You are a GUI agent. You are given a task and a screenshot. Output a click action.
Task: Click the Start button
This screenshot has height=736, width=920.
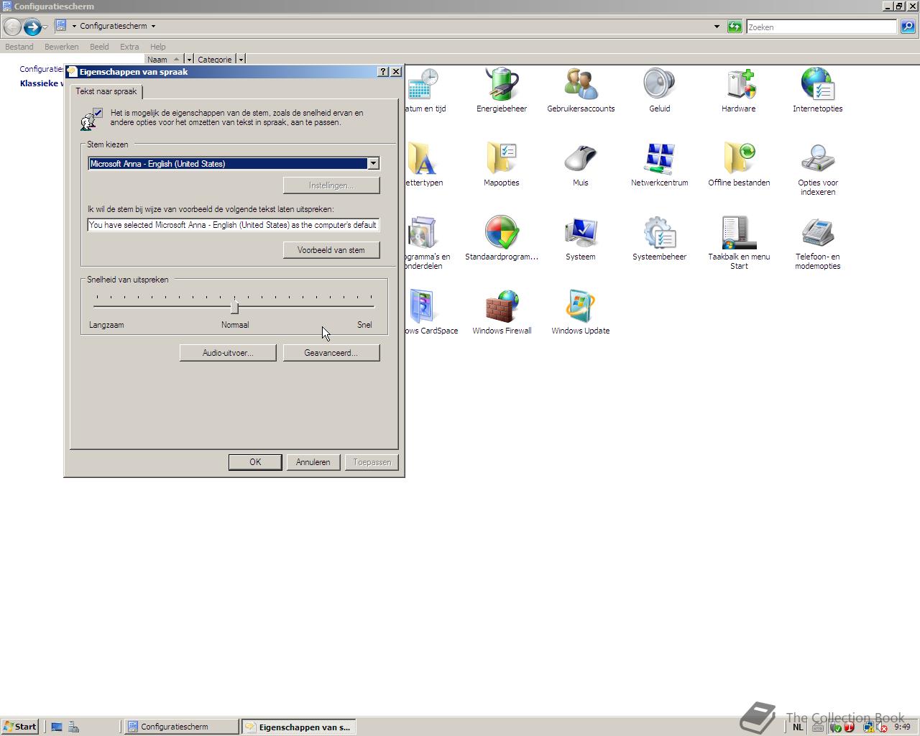coord(19,727)
